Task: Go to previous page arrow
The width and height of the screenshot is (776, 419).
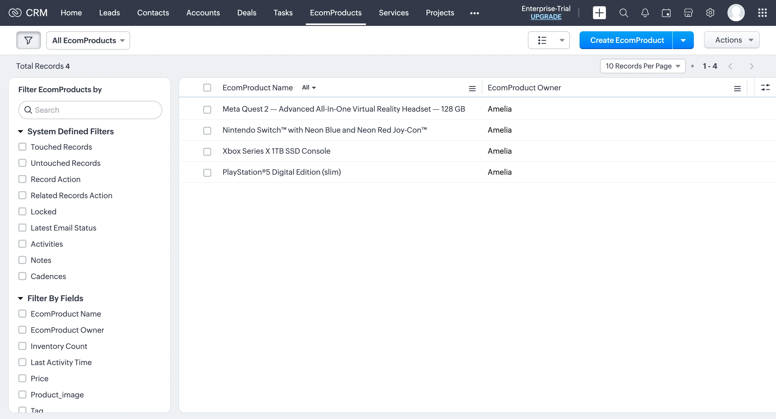Action: point(730,66)
